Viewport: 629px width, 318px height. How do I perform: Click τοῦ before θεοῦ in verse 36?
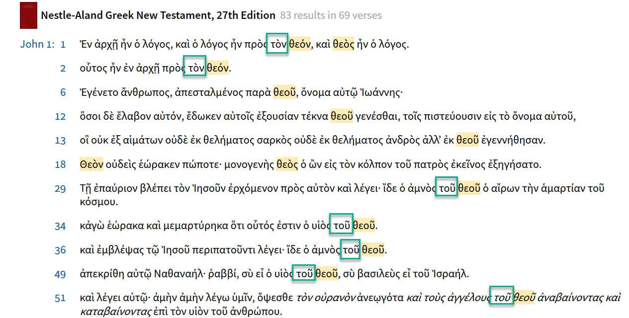(351, 250)
